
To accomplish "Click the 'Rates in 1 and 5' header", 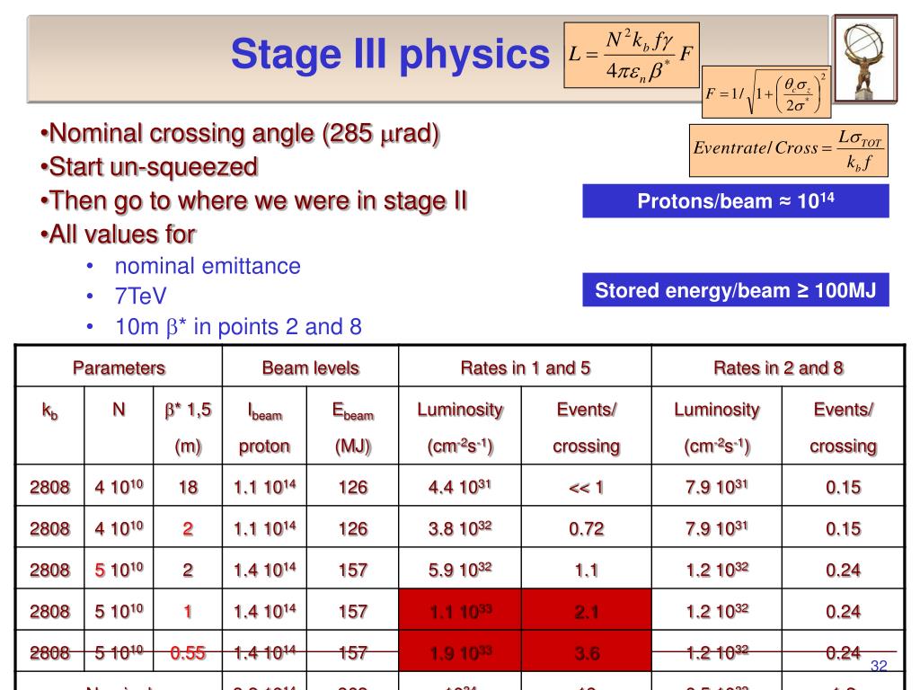I will click(525, 367).
